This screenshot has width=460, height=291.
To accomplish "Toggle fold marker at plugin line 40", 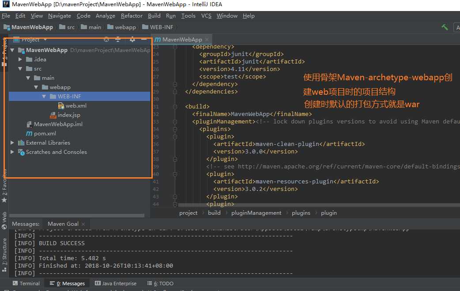I will click(175, 174).
